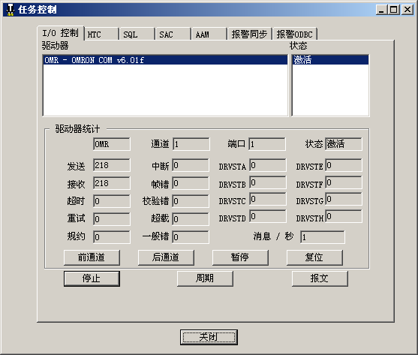
Task: Click the 中断 value field
Action: [191, 165]
